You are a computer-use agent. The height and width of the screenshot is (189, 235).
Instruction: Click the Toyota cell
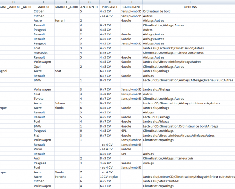coord(44,99)
